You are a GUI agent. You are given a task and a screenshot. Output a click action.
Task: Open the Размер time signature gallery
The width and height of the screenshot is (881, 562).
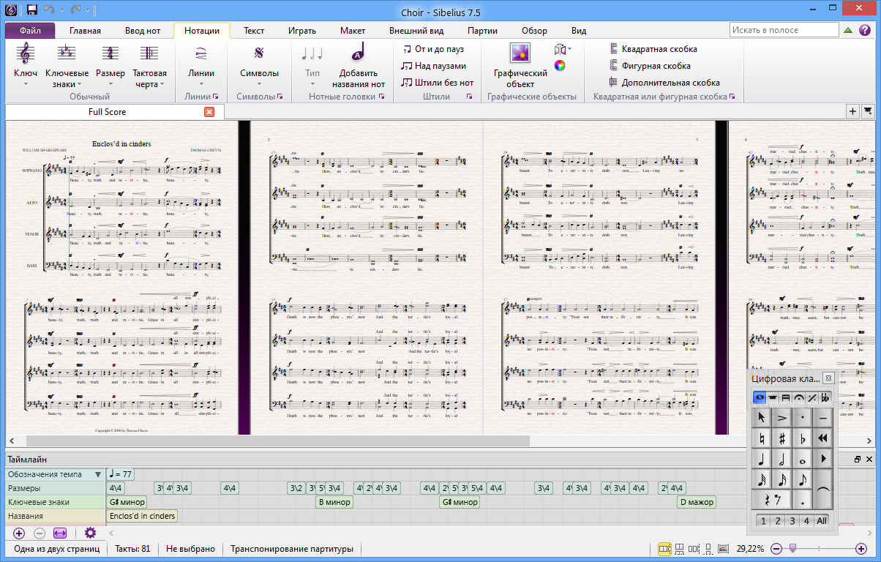pos(110,64)
